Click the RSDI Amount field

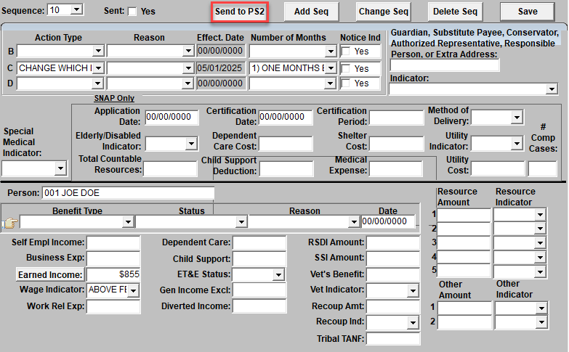click(393, 242)
